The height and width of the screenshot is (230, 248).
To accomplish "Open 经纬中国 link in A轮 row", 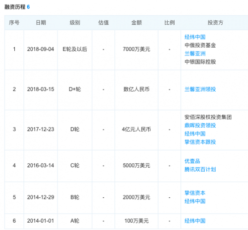I will coord(195,221).
